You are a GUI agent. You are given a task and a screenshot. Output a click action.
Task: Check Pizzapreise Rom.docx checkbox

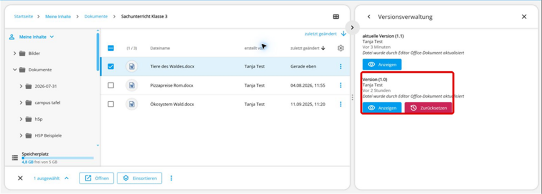111,85
